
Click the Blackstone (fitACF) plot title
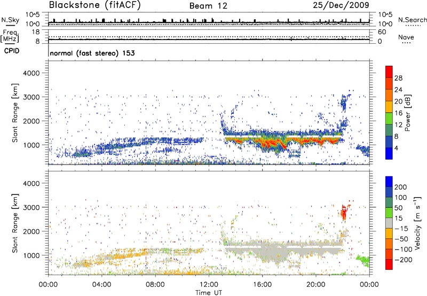click(95, 5)
